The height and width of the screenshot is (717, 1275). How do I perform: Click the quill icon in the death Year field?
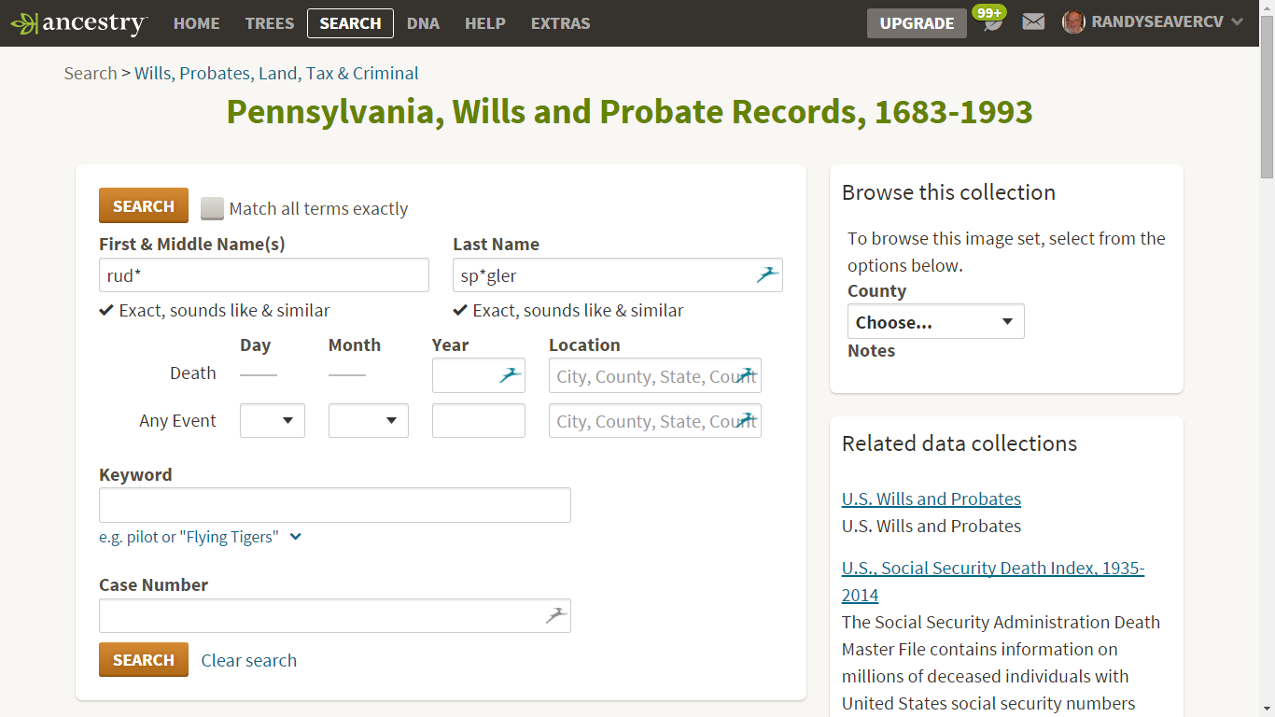coord(510,374)
